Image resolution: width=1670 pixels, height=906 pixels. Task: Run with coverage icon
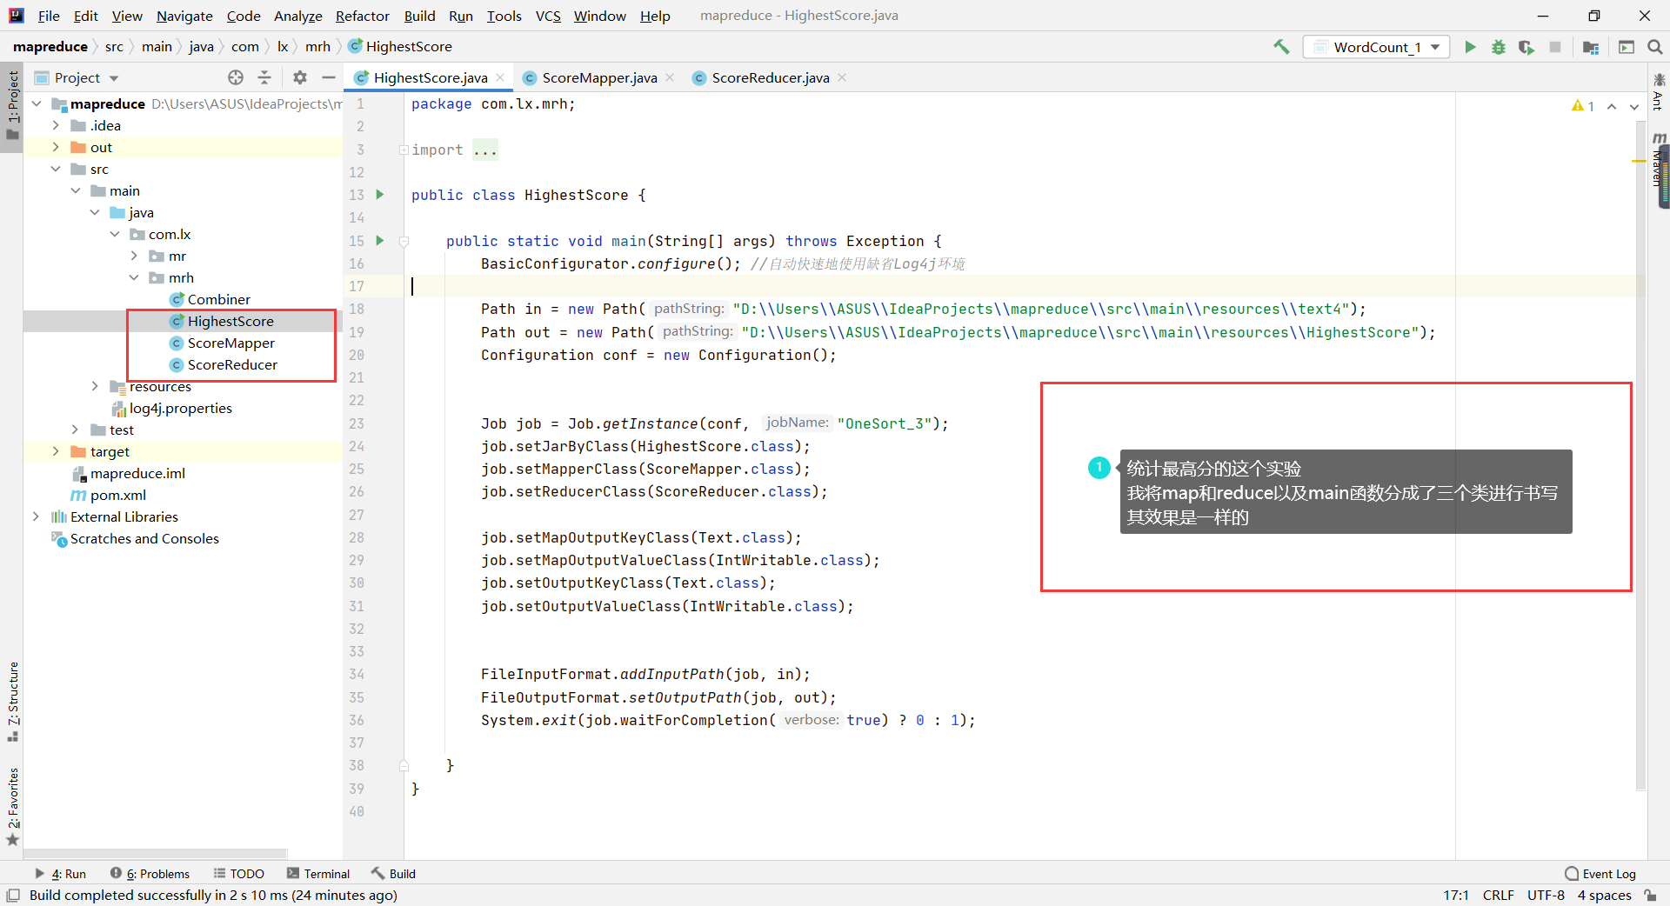point(1526,47)
